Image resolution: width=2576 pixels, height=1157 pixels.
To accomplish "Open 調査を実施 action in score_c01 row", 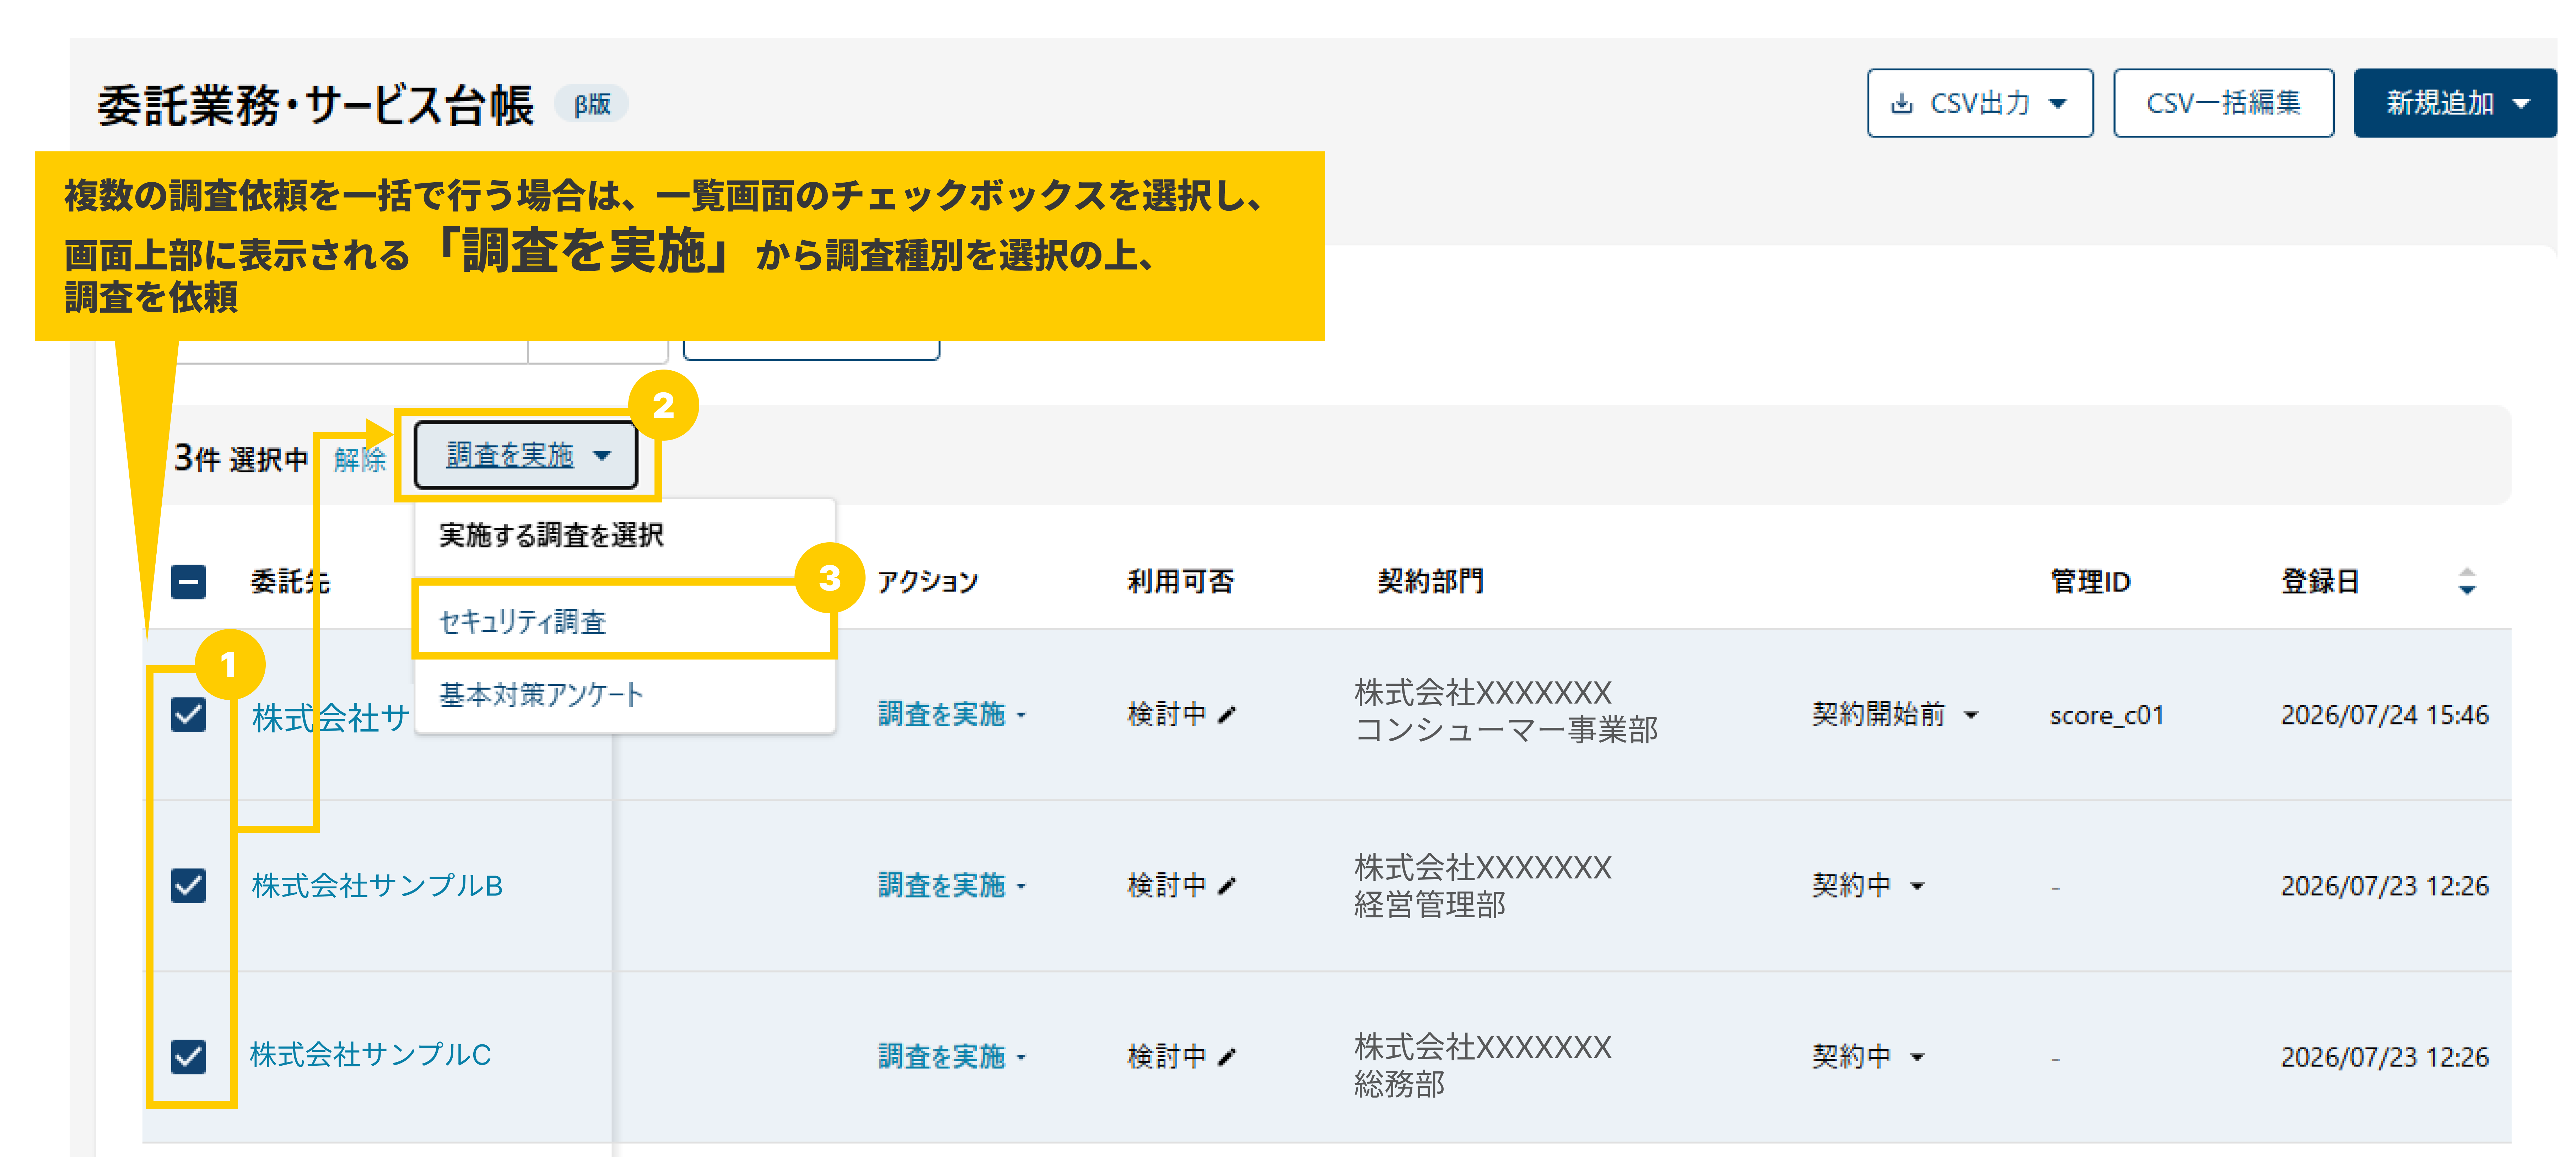I will pyautogui.click(x=951, y=715).
